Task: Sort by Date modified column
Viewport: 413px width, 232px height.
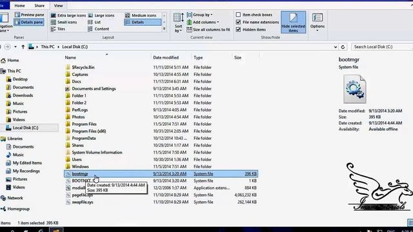Action: [x=166, y=57]
